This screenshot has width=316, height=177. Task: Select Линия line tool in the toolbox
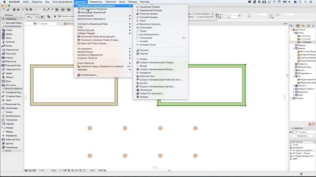pos(12,112)
